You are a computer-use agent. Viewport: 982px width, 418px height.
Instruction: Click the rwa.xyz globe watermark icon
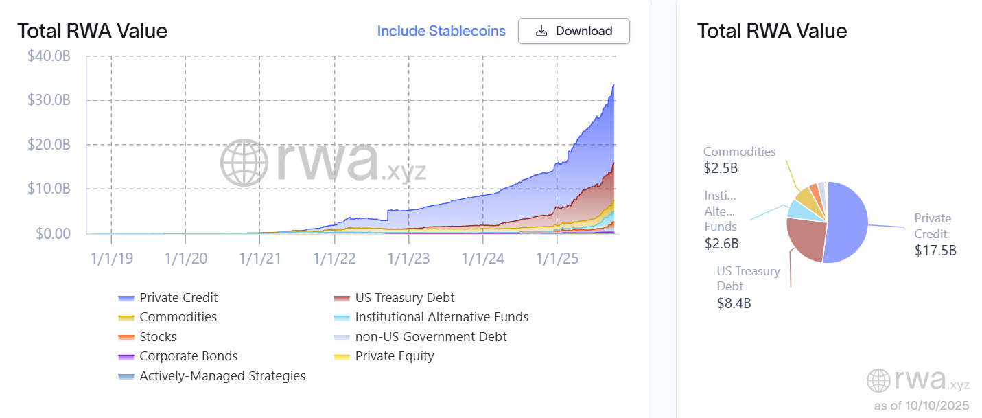(x=244, y=163)
